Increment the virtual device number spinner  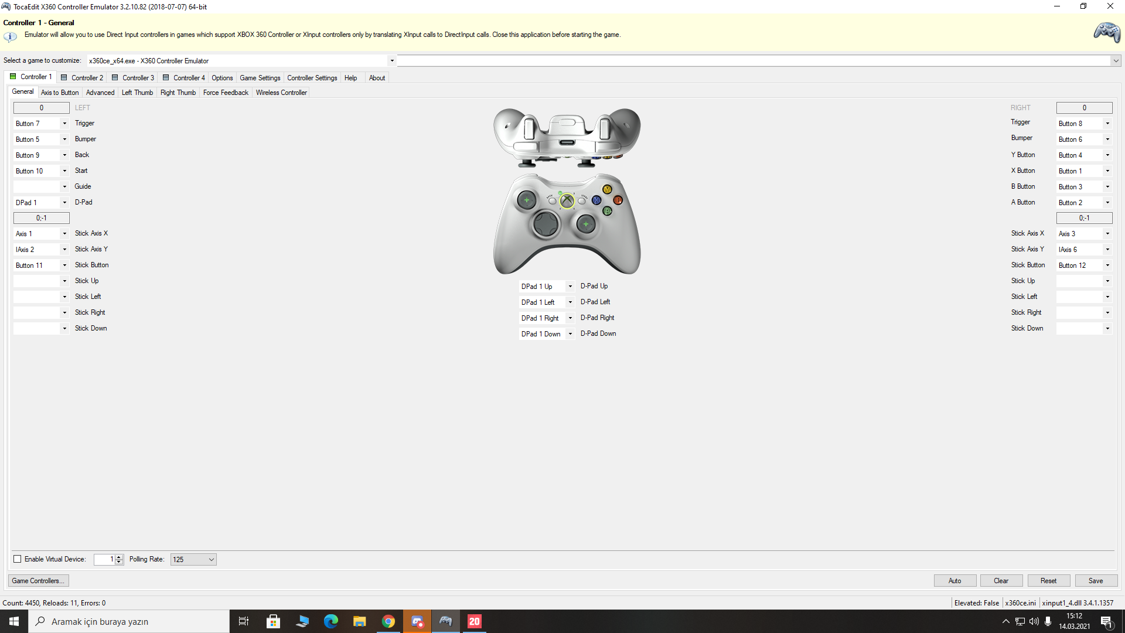pos(119,557)
